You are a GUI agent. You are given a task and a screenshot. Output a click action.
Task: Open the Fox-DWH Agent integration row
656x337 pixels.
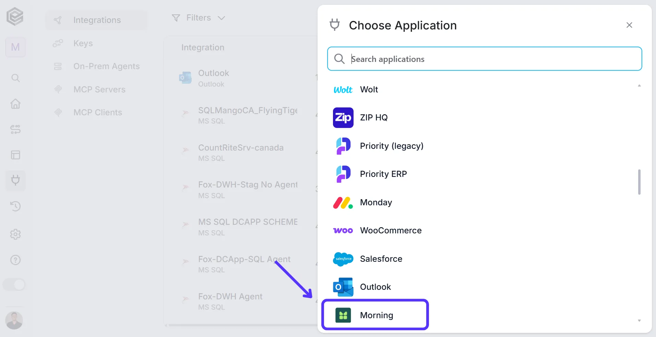tap(241, 302)
